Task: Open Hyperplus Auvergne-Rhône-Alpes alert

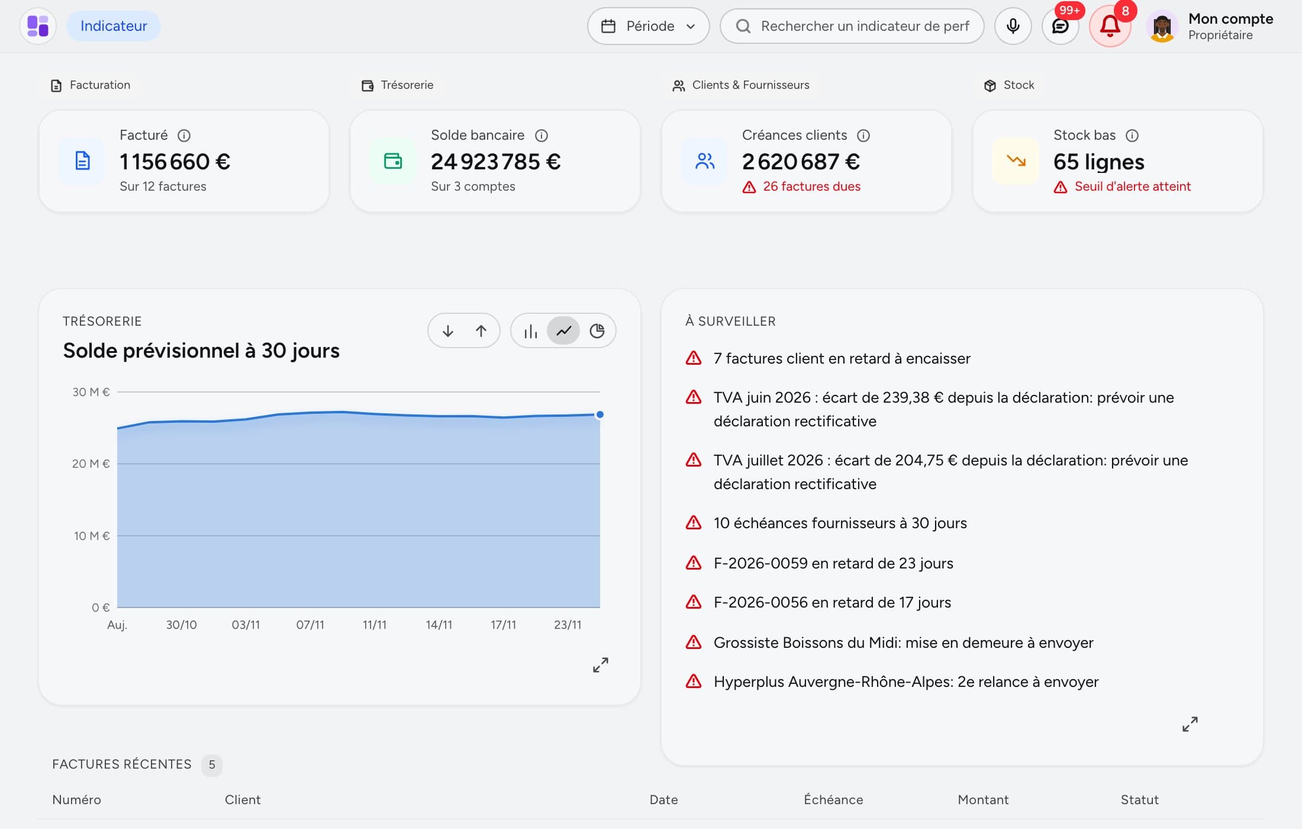Action: point(892,682)
